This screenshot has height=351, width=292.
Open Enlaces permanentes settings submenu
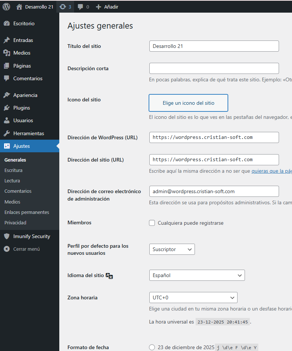(27, 212)
